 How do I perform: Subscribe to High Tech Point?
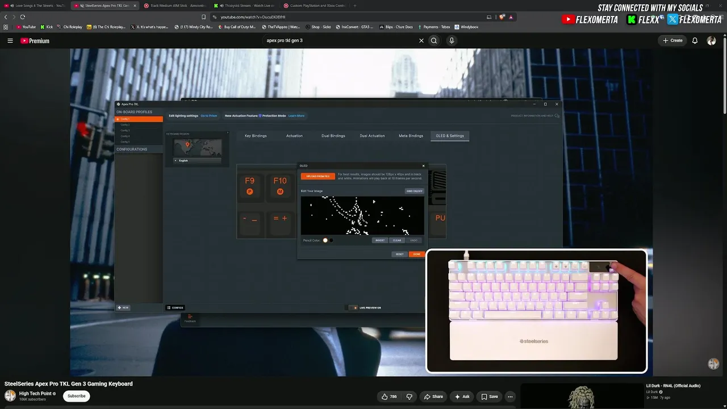click(x=76, y=396)
